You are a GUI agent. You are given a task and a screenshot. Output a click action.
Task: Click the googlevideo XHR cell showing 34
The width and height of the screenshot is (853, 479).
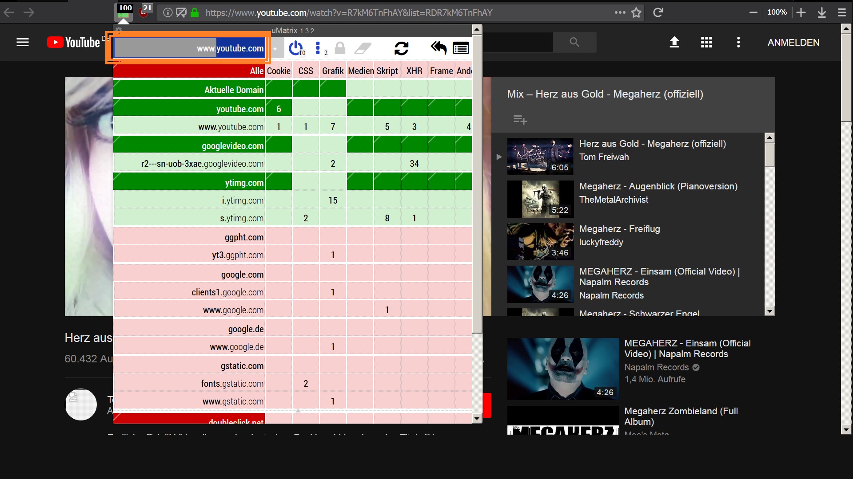pyautogui.click(x=415, y=163)
